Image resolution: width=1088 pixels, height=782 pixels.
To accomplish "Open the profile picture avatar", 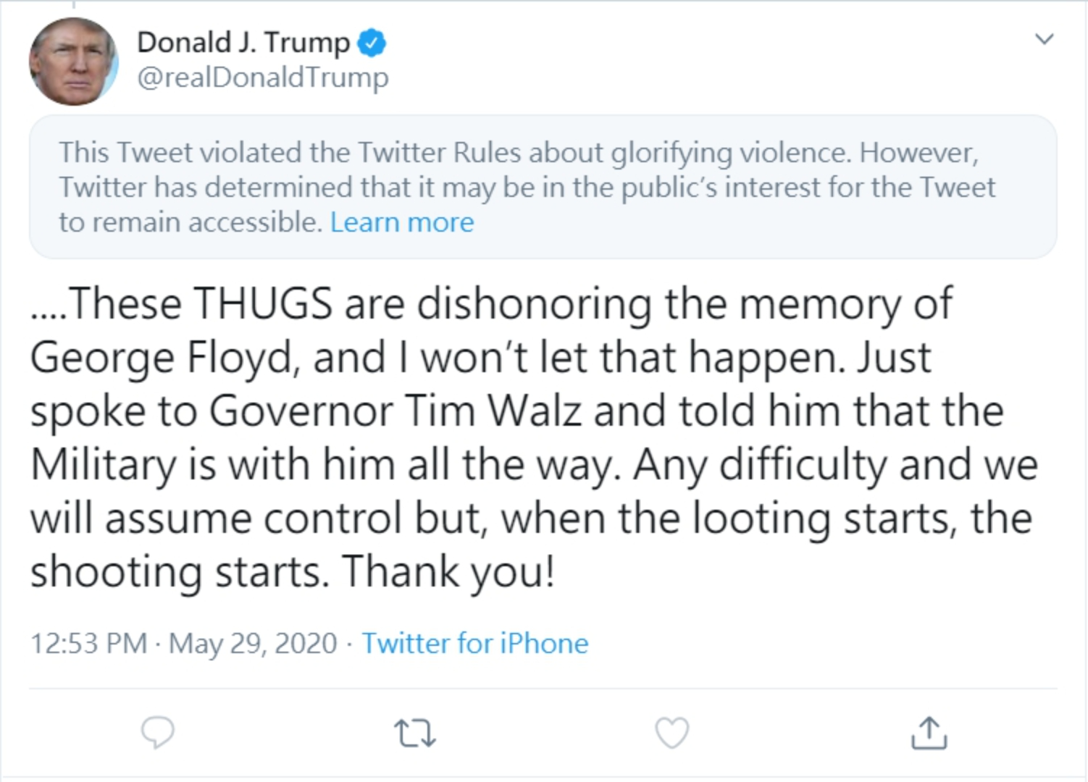I will coord(73,62).
